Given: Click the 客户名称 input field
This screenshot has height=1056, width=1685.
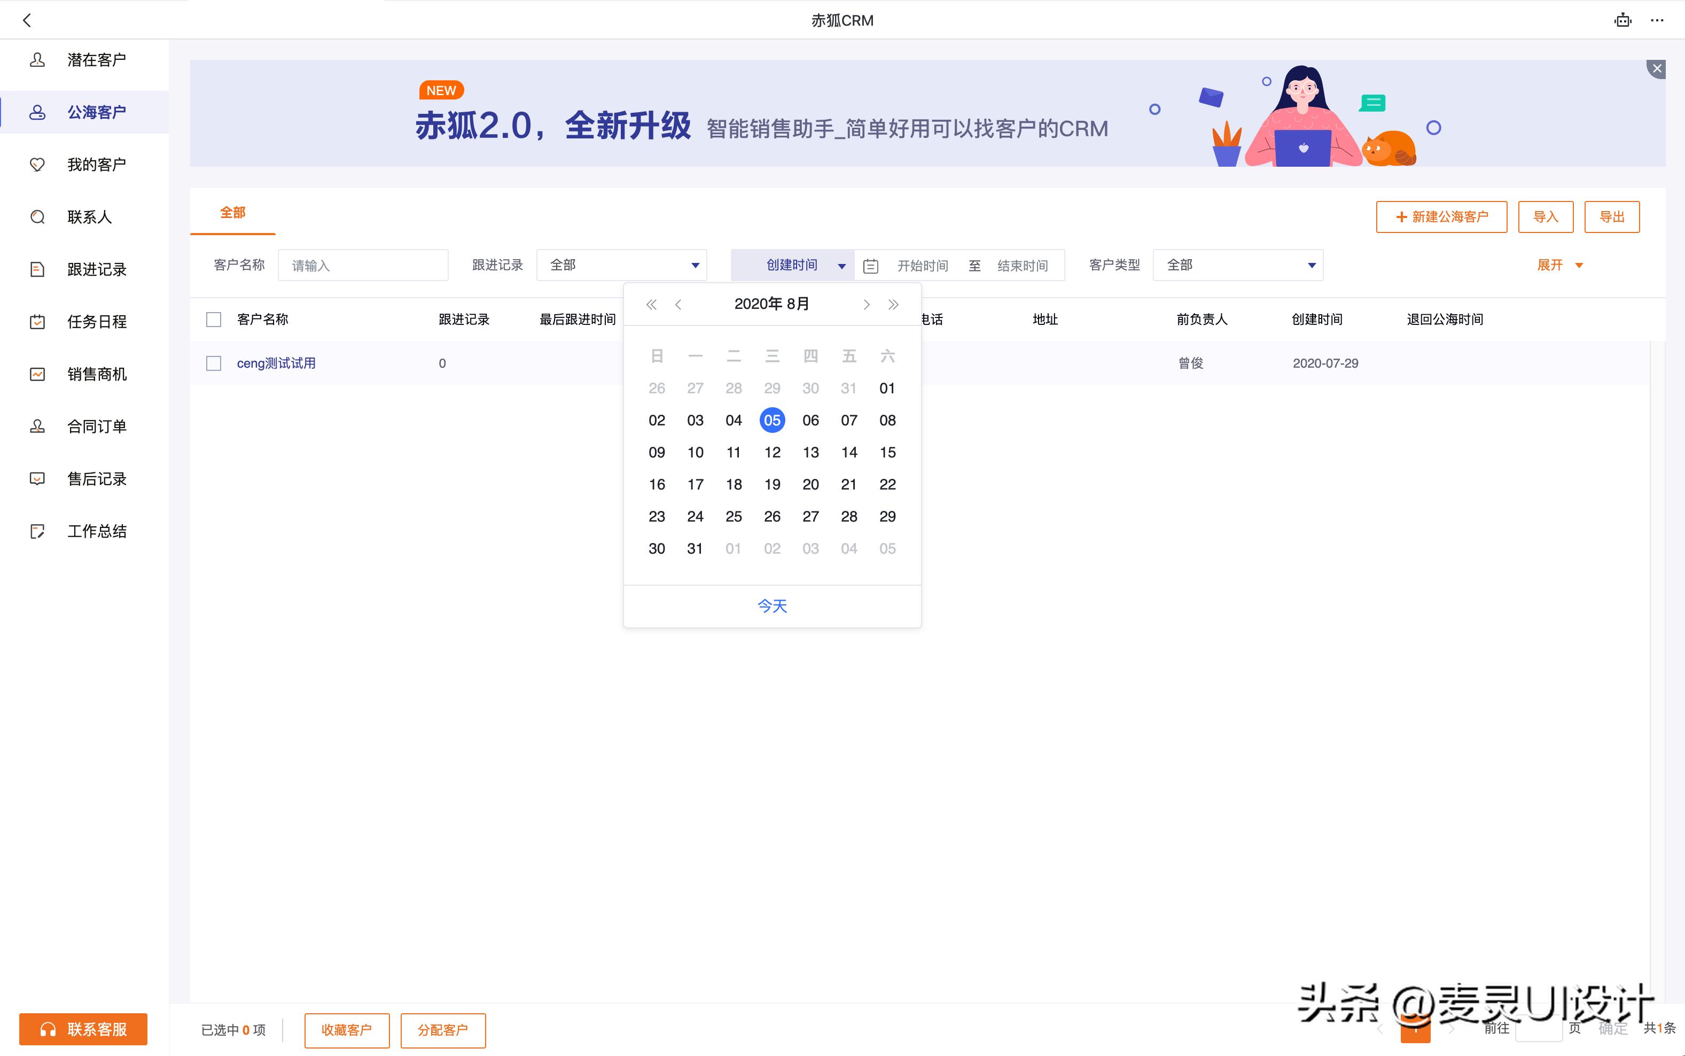Looking at the screenshot, I should click(362, 265).
